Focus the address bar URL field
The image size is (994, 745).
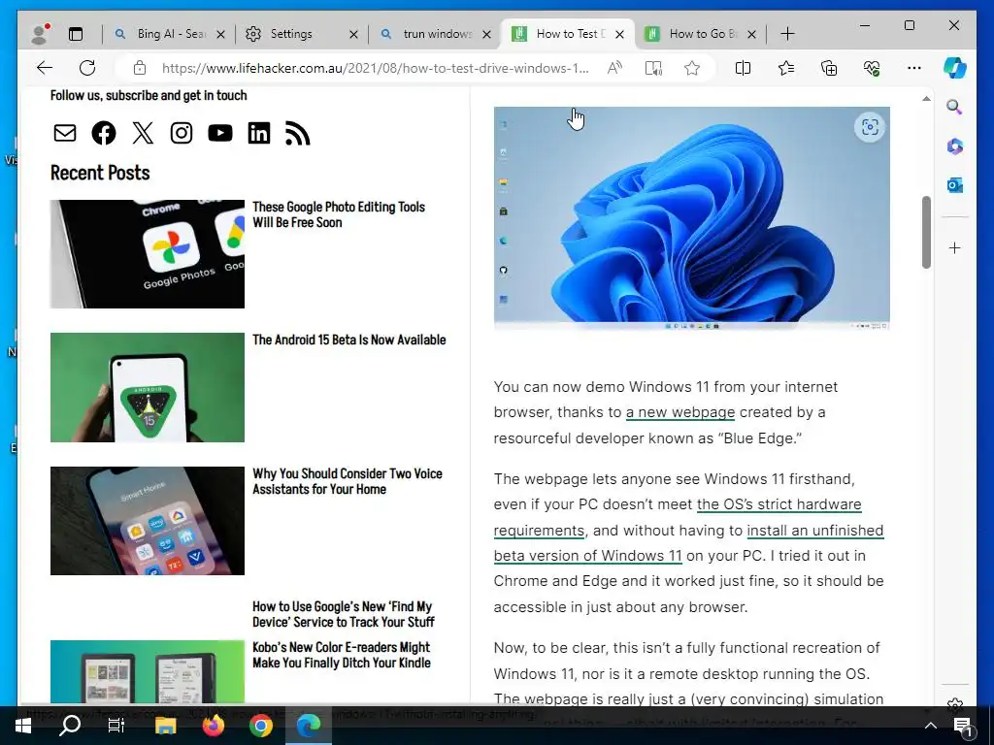tap(376, 68)
